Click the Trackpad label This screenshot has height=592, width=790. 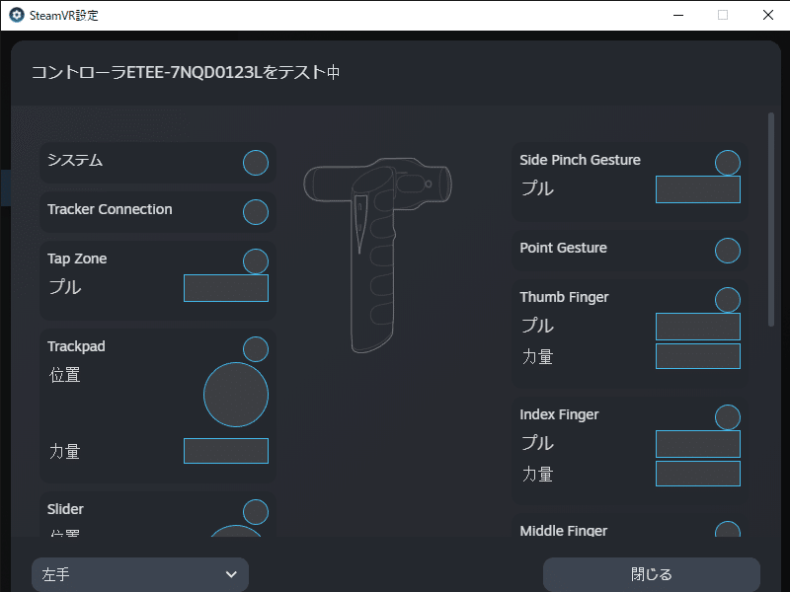click(x=76, y=346)
